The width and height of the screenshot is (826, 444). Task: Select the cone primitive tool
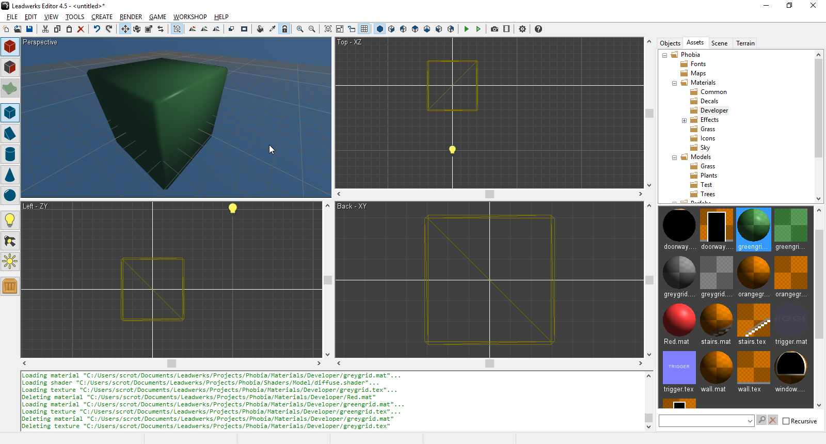tap(10, 175)
